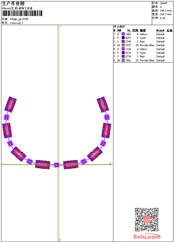Screen dimensions: 174x242
Task: Select the file name 'MEgjn_gp.EMB'
Action: coord(19,19)
